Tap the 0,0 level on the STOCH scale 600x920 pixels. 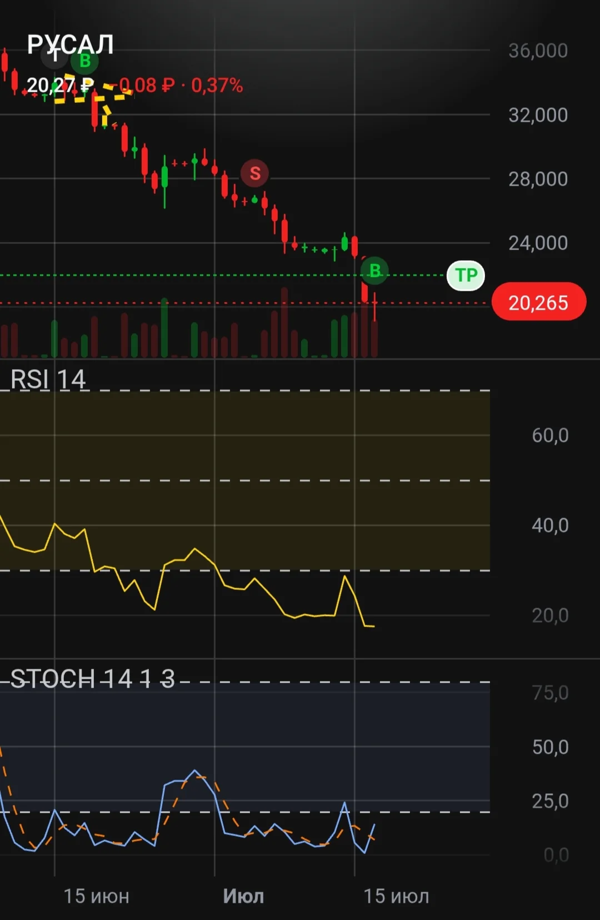[x=556, y=854]
